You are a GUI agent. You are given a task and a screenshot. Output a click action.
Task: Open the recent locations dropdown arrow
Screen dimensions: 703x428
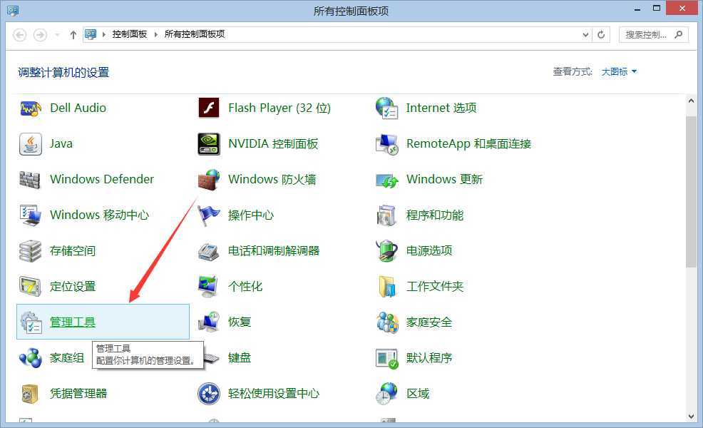pos(57,34)
